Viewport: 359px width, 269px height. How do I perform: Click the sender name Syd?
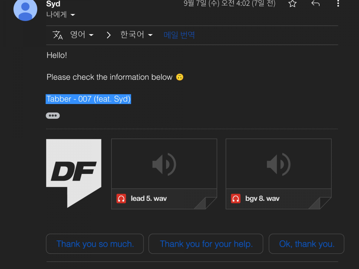53,4
